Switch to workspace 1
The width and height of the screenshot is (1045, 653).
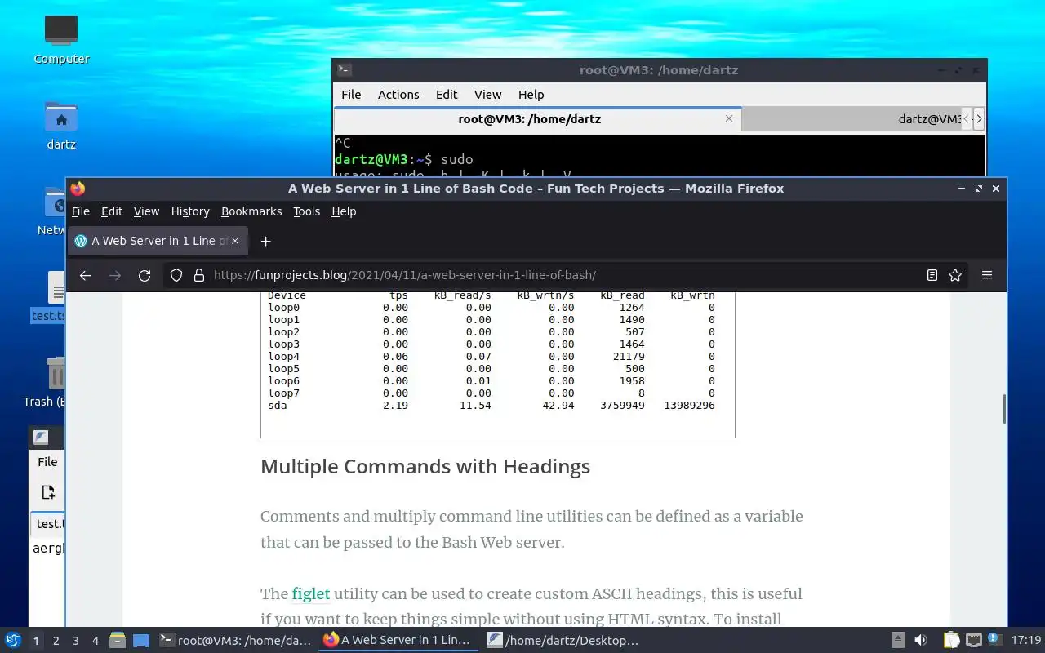click(x=36, y=641)
